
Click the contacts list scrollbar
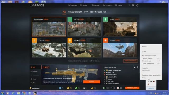click(139, 71)
